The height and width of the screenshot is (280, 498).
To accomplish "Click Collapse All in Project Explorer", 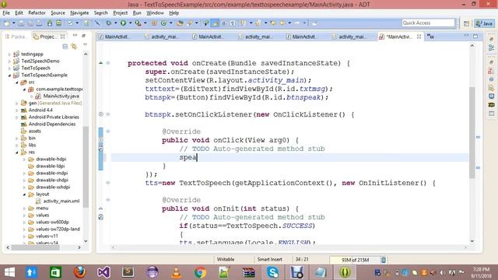I will coord(65,47).
